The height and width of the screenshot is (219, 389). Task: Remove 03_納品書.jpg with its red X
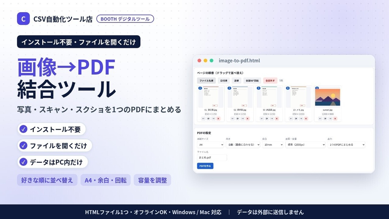pyautogui.click(x=277, y=119)
